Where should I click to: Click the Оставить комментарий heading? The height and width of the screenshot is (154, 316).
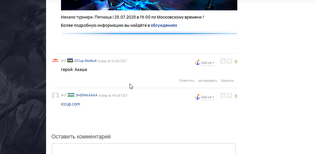point(81,137)
